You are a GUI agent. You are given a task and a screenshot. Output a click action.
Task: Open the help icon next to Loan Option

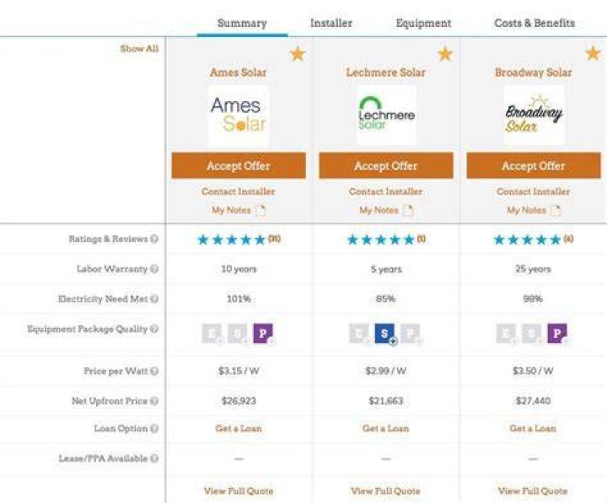154,428
